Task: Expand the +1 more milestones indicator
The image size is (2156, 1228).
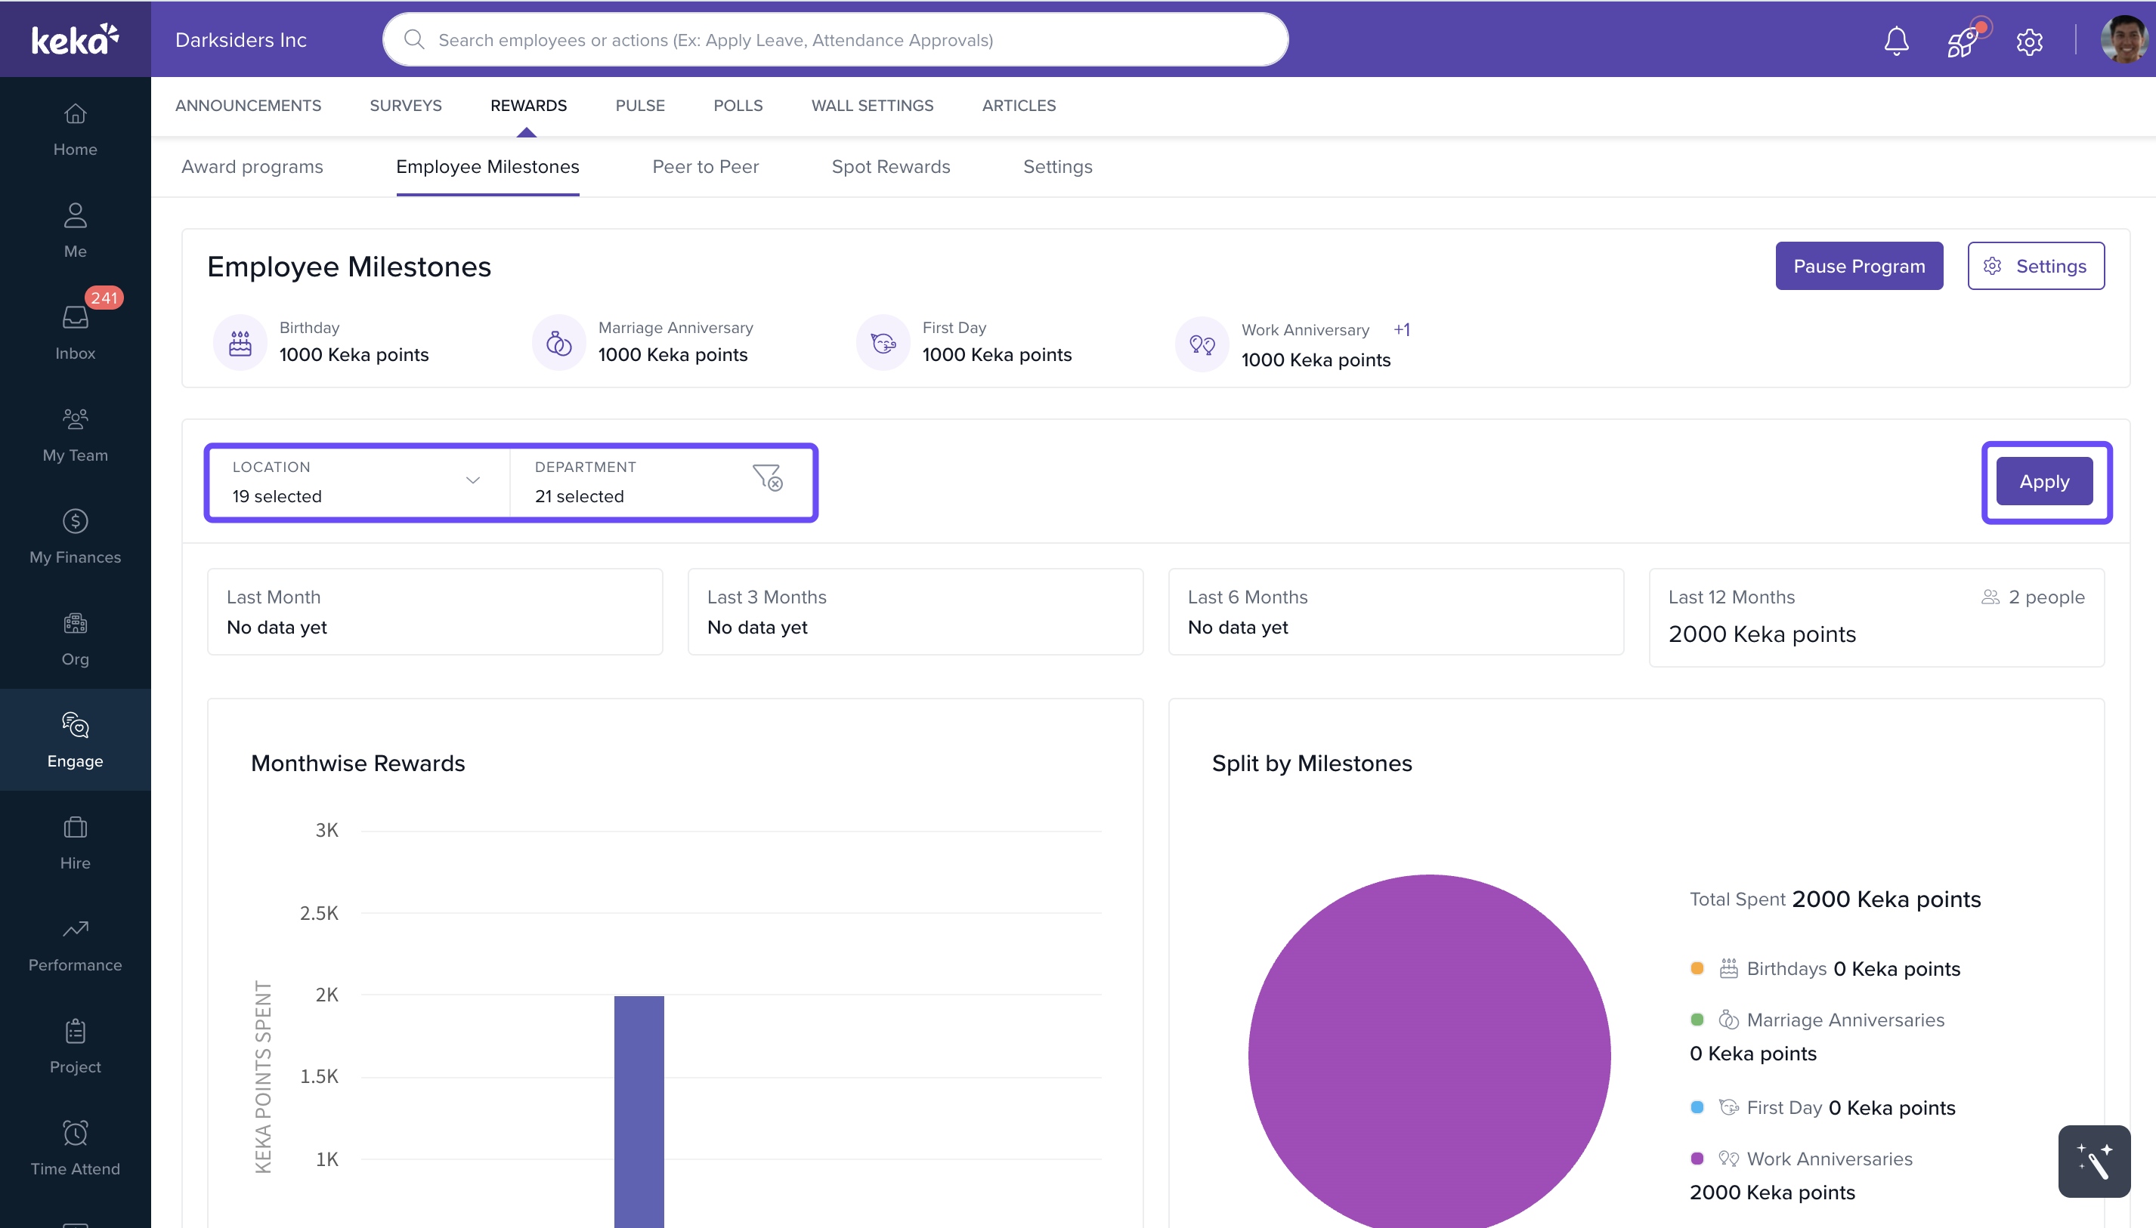Action: pyautogui.click(x=1402, y=330)
